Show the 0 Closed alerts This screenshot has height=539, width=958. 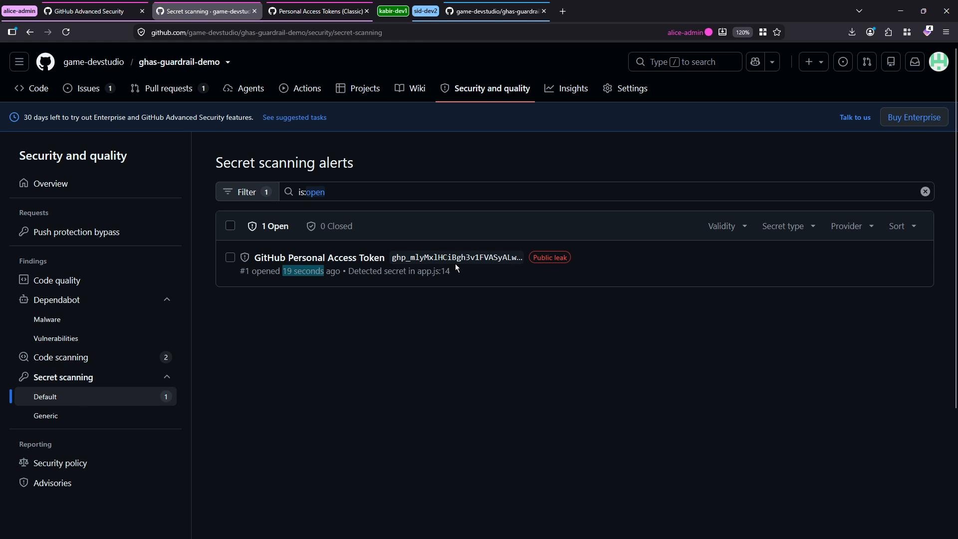point(329,226)
